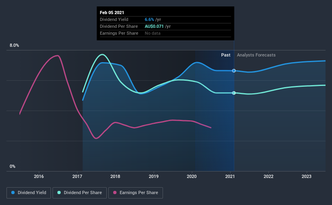Toggle the Earnings Per Share legend button
This screenshot has height=205, width=332.
135,193
